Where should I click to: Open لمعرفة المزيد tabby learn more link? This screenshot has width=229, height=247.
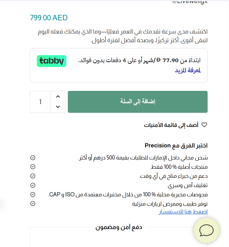click(x=188, y=71)
